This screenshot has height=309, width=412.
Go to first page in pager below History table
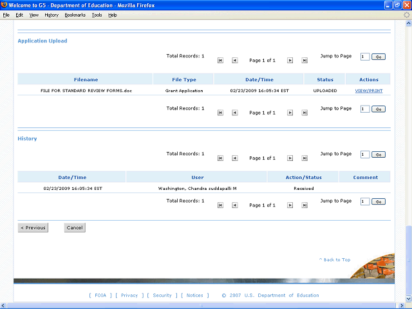click(220, 205)
